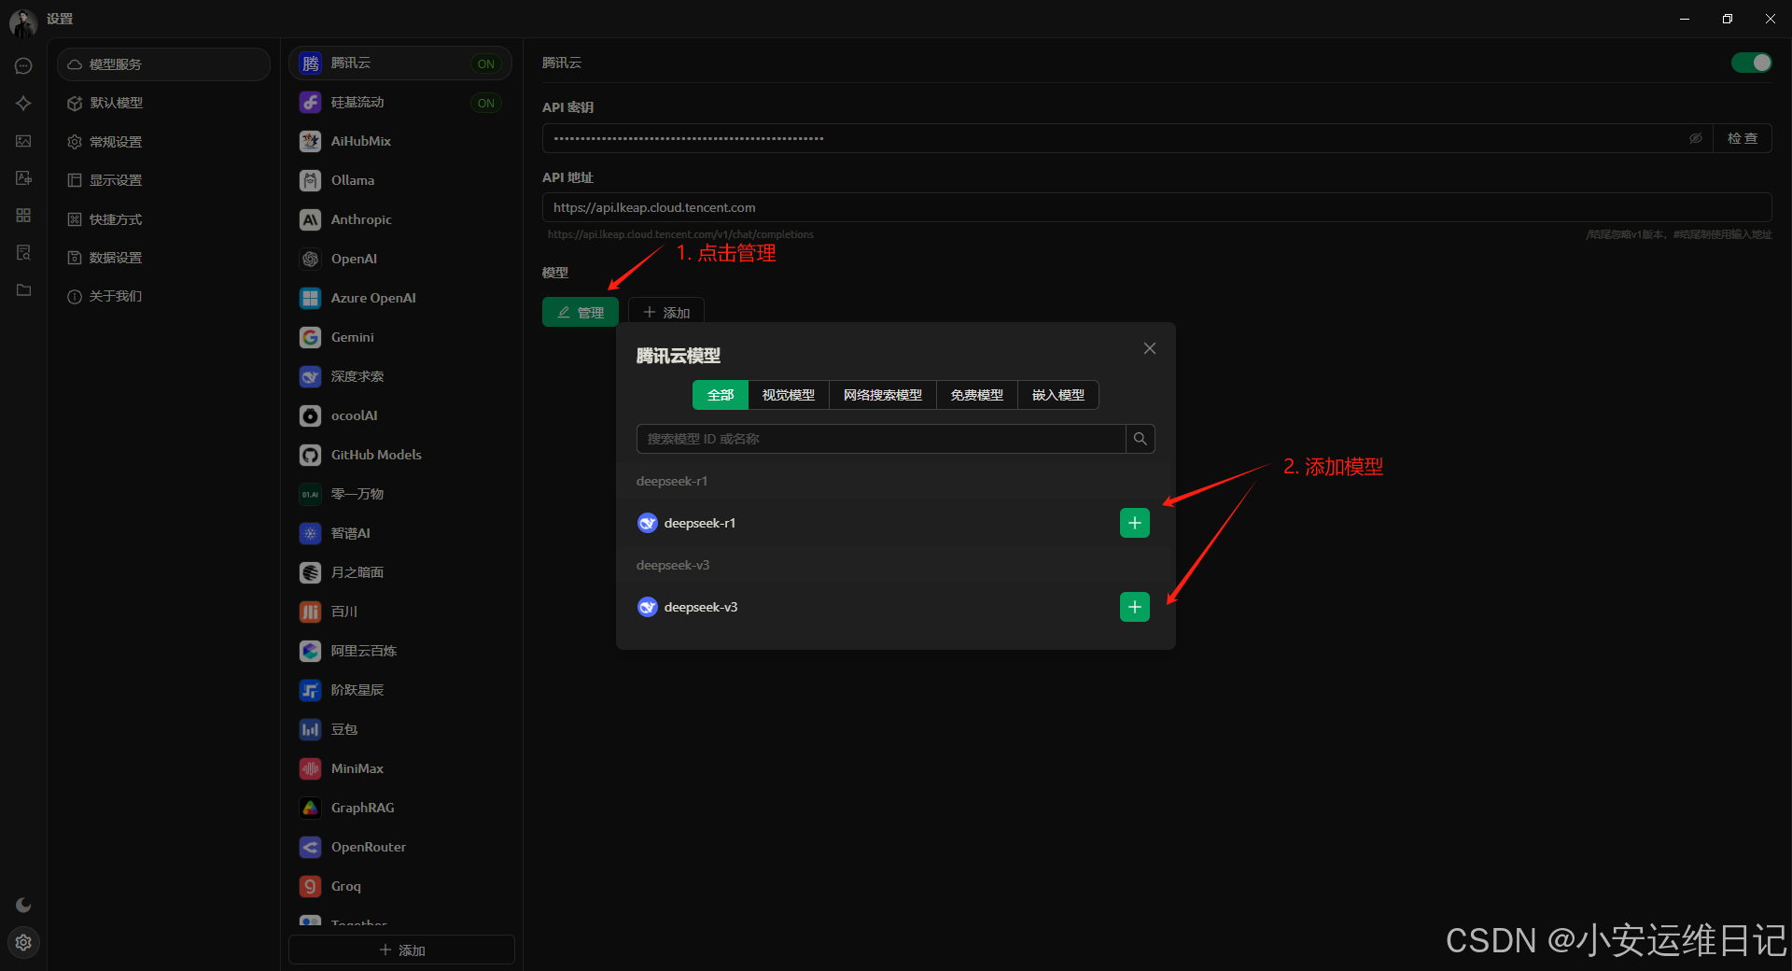Open 快捷方式 settings section

click(x=163, y=219)
